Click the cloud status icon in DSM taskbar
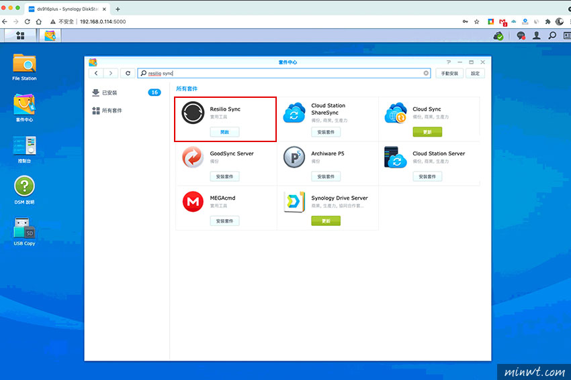Image resolution: width=571 pixels, height=380 pixels. (x=498, y=36)
